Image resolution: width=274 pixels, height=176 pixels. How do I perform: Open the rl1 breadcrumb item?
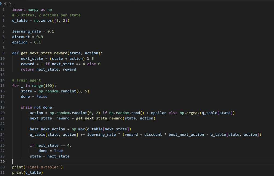coord(5,4)
